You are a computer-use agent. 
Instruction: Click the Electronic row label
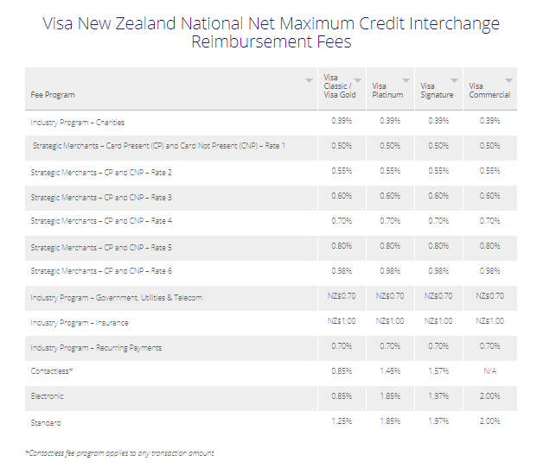pyautogui.click(x=48, y=396)
